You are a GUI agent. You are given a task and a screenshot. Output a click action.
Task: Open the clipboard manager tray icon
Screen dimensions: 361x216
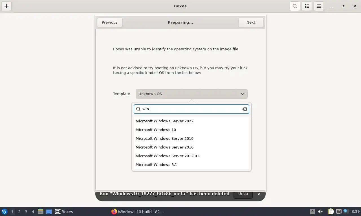point(331,212)
